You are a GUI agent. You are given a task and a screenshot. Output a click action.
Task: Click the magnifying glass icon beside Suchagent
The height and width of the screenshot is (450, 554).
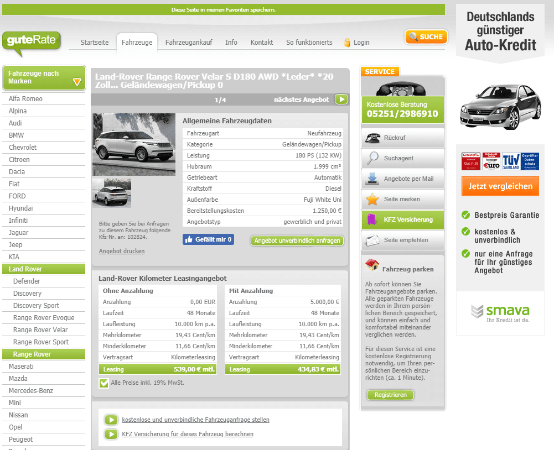(372, 158)
